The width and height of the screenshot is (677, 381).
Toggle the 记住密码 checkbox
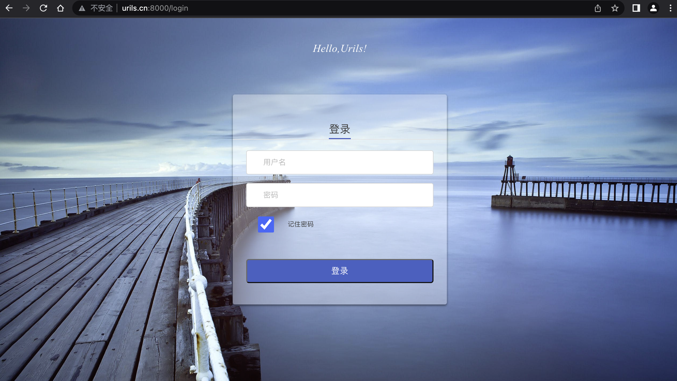[266, 224]
